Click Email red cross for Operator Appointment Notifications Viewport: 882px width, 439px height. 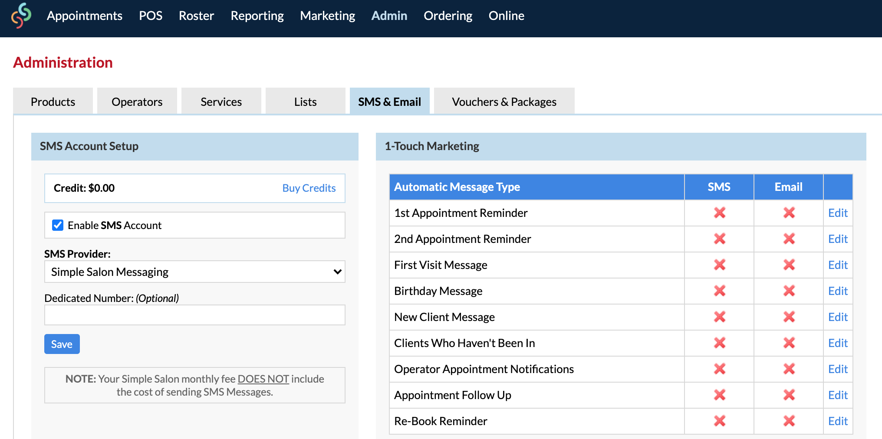pyautogui.click(x=789, y=369)
